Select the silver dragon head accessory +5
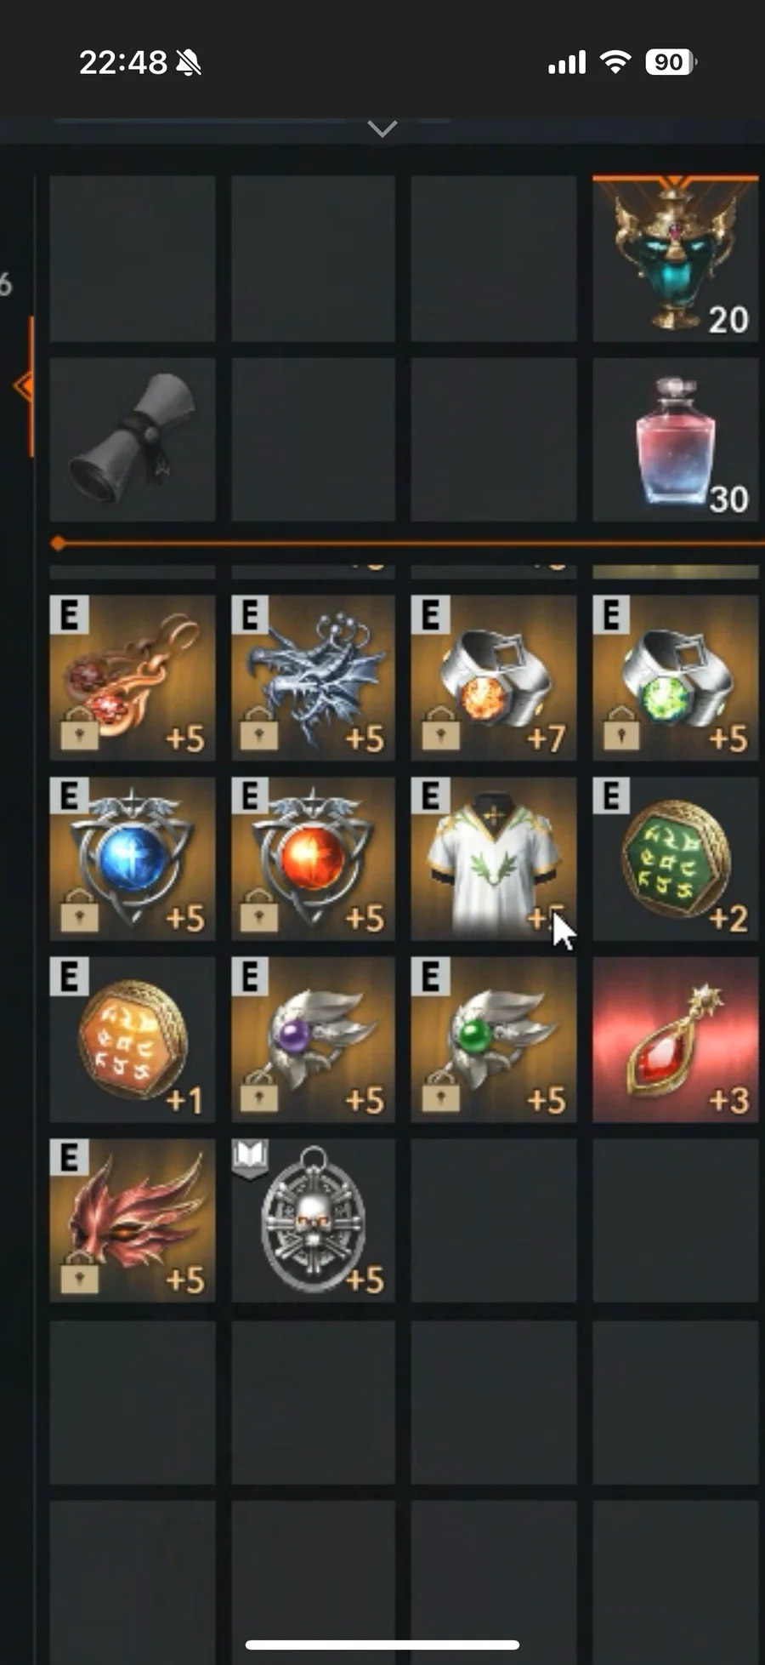The width and height of the screenshot is (765, 1665). coord(313,677)
